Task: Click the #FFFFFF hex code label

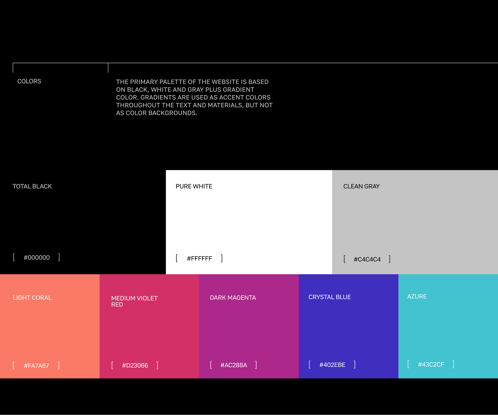Action: tap(199, 258)
